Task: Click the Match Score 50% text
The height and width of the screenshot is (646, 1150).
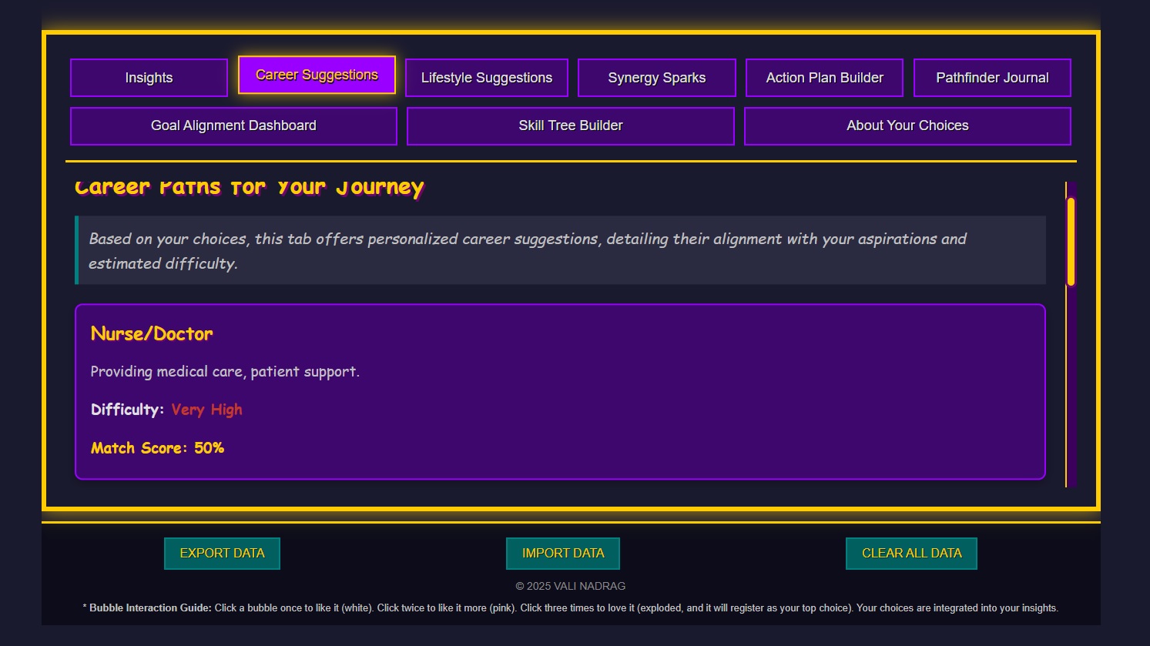Action: 157,447
